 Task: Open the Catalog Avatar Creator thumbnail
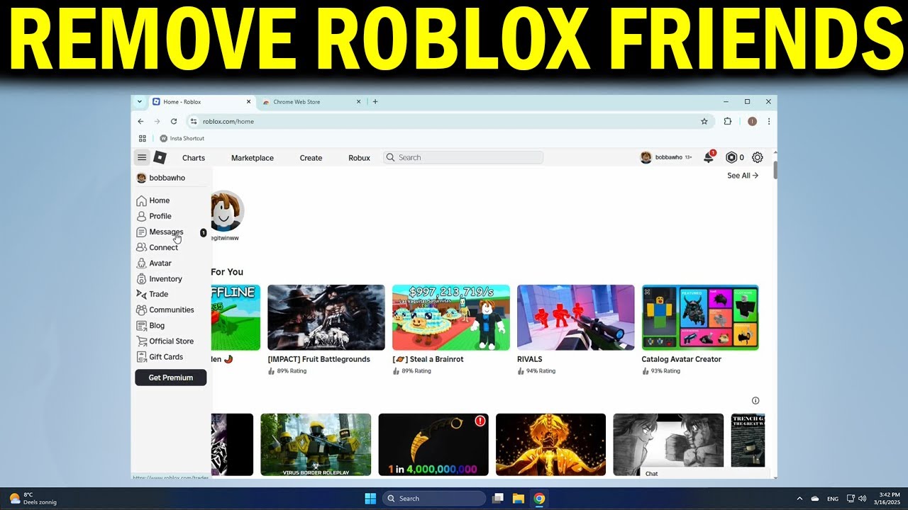[700, 317]
